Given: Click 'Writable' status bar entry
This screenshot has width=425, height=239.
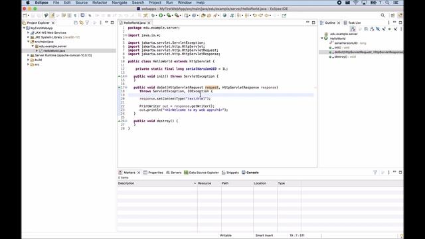Looking at the screenshot, I should 226,236.
